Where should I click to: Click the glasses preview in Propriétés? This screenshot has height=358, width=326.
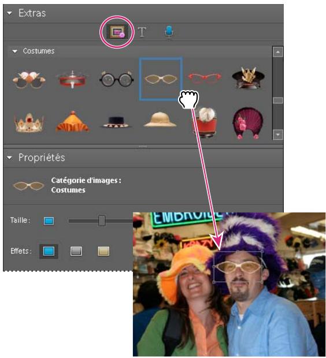[x=29, y=186]
